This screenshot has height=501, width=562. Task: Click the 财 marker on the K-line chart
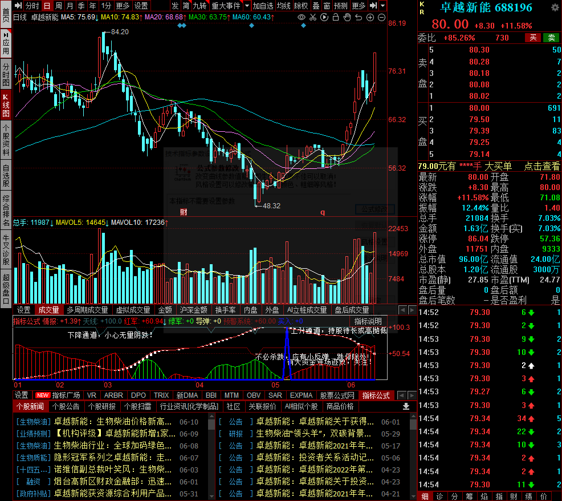tap(184, 212)
